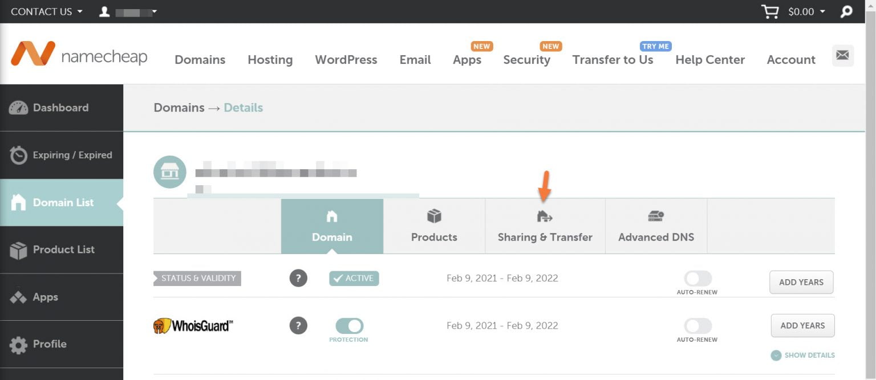Click Add Years for the domain
876x380 pixels.
coord(801,282)
